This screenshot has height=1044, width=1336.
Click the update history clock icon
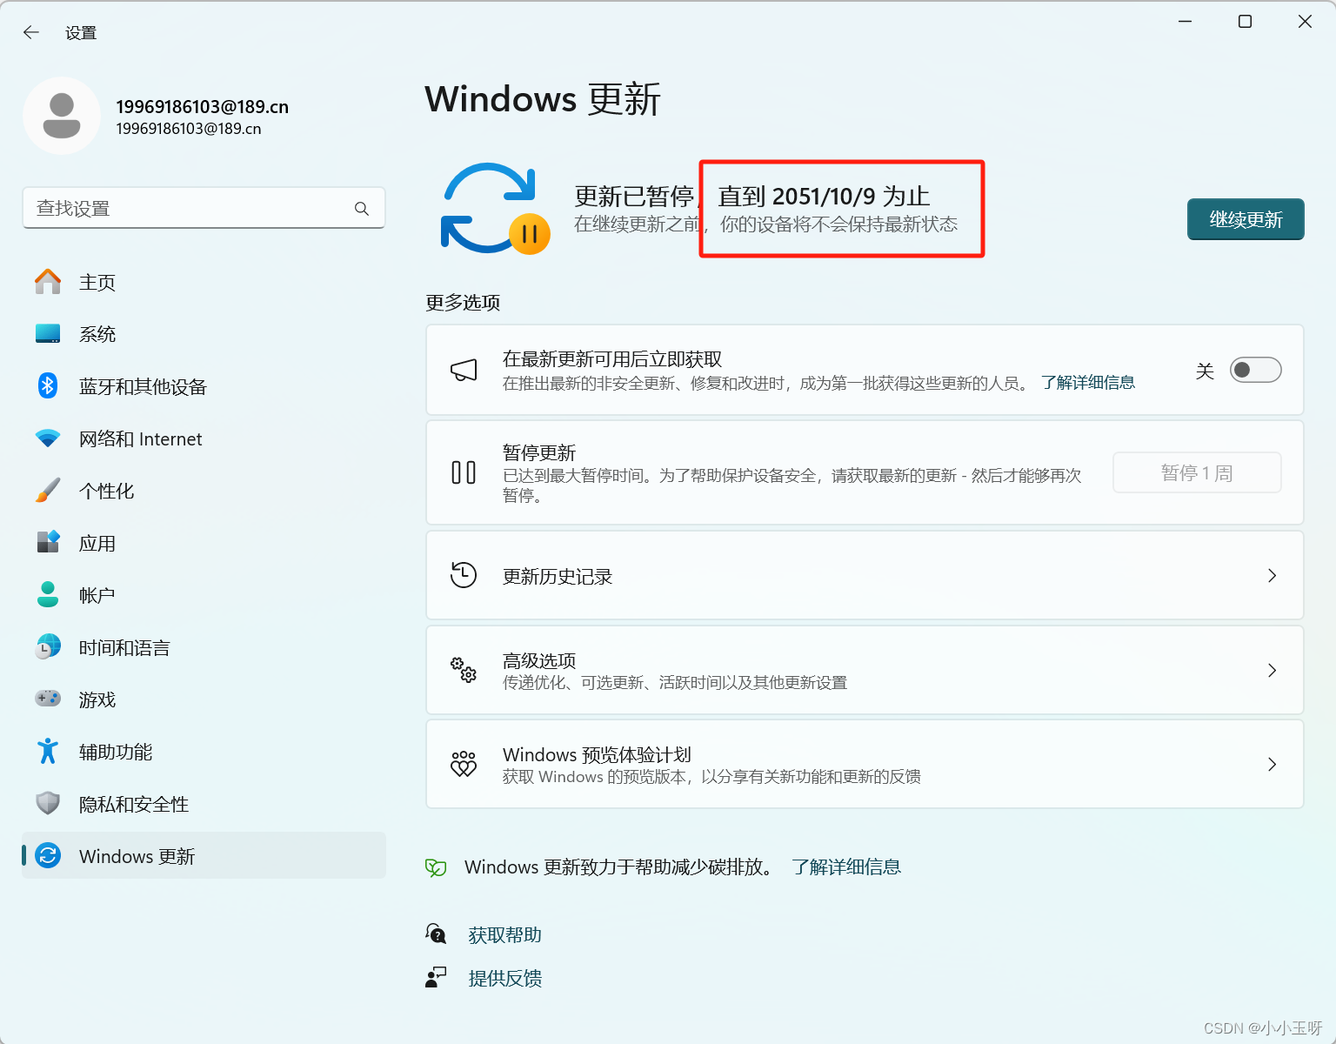point(464,575)
